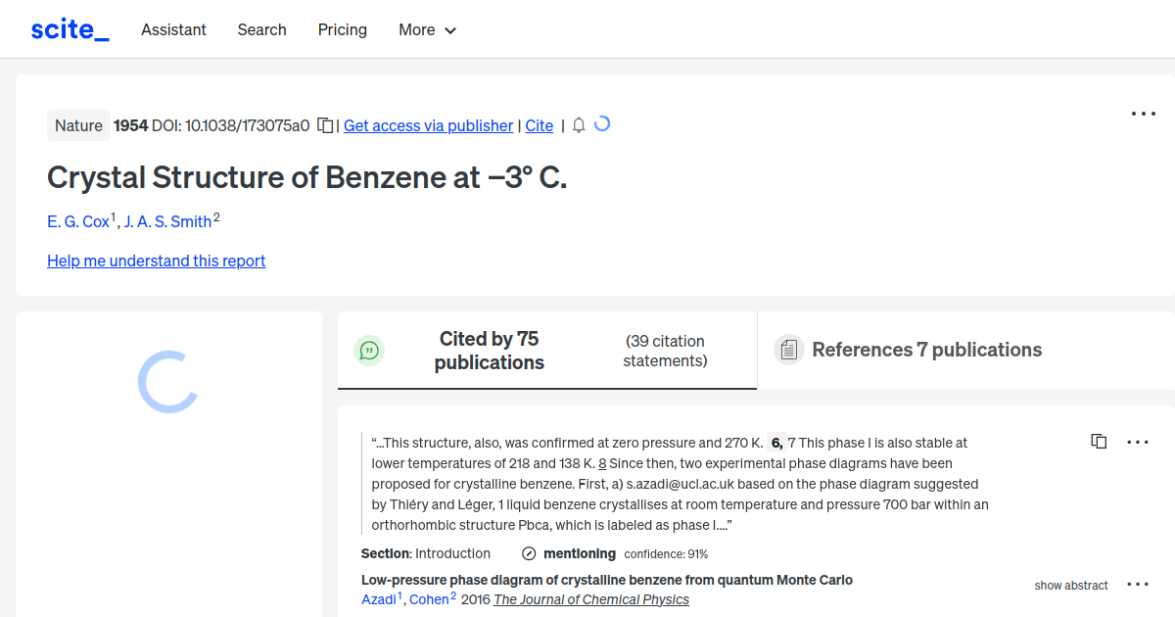Click the References document icon
The image size is (1175, 617).
coord(788,349)
